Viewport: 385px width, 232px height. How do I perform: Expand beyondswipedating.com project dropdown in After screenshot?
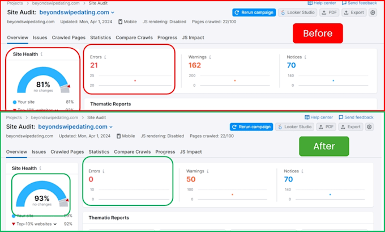(111, 127)
